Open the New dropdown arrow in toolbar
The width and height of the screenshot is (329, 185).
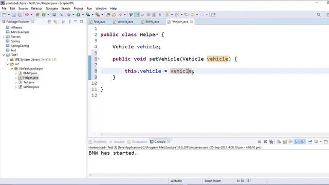tap(9, 15)
